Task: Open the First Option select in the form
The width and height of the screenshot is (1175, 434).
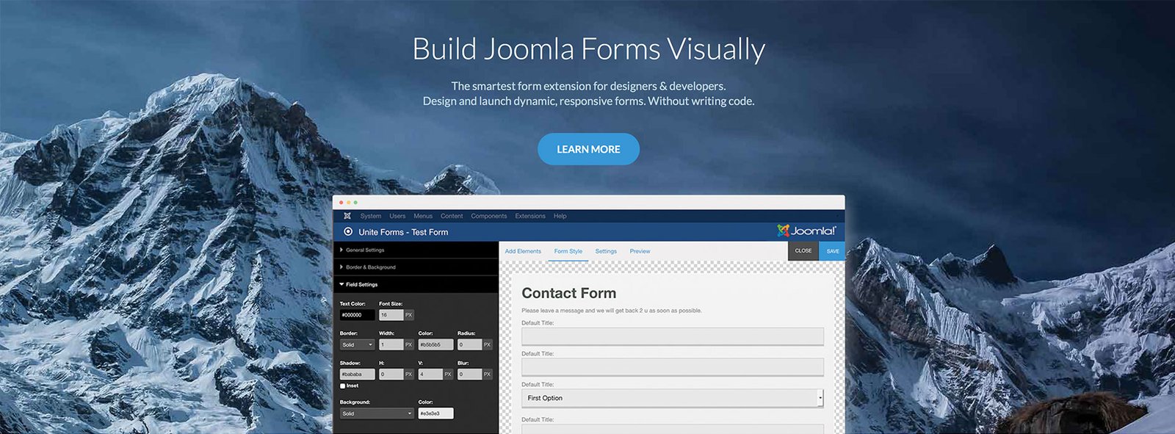Action: pyautogui.click(x=673, y=398)
